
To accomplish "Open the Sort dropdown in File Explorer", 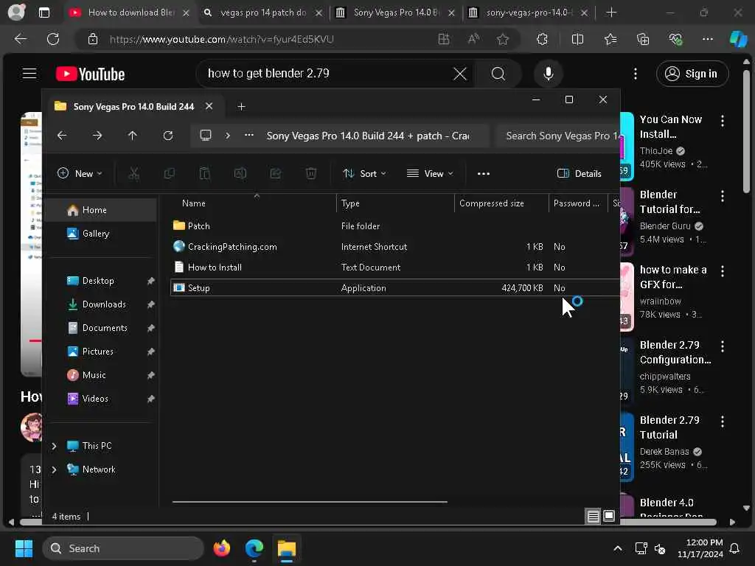I will click(x=364, y=174).
